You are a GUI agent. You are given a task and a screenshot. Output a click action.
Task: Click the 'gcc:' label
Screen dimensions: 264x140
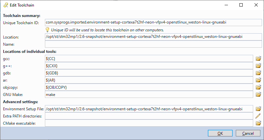coord(7,59)
